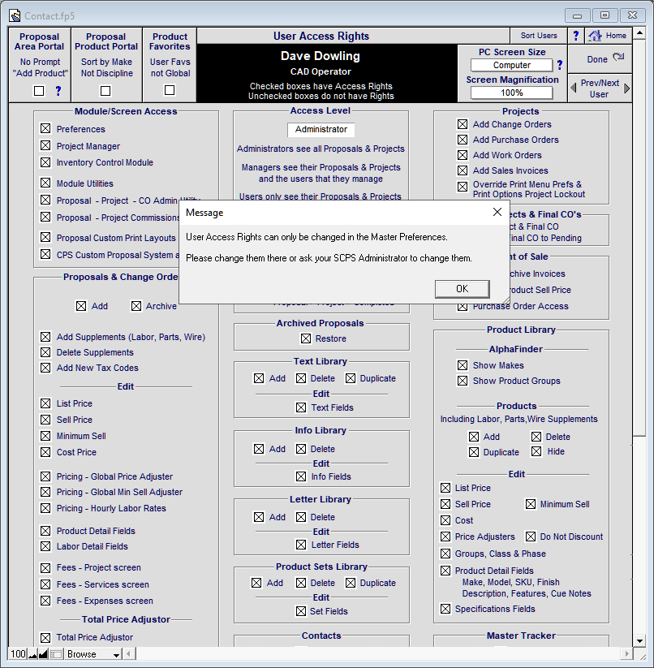Image resolution: width=654 pixels, height=668 pixels.
Task: Click the Proposal Area Portal help question mark
Action: [x=58, y=91]
